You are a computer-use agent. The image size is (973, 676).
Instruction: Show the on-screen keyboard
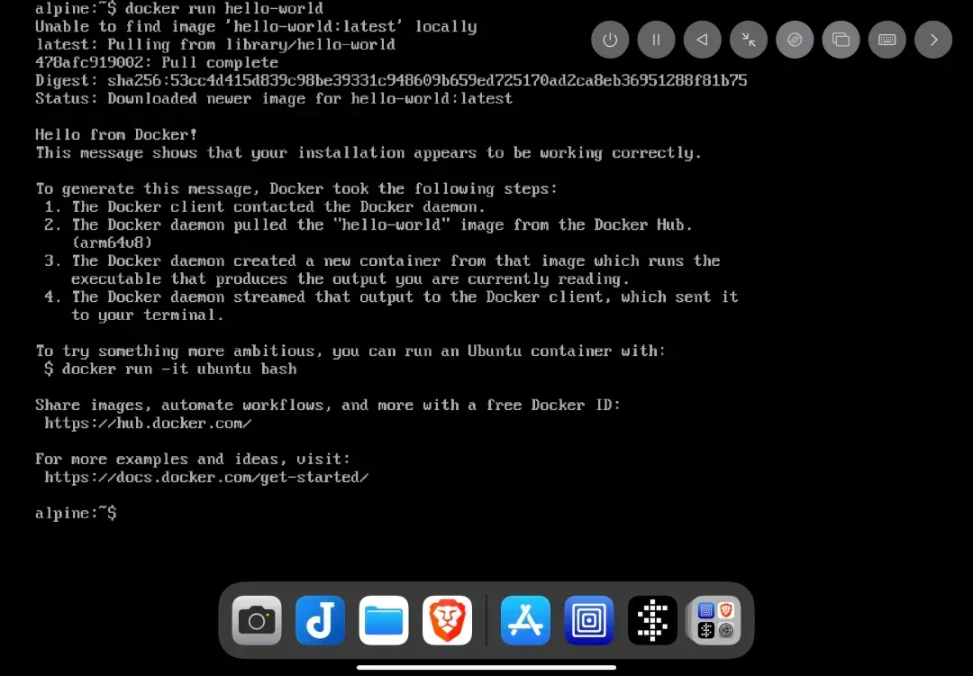887,40
